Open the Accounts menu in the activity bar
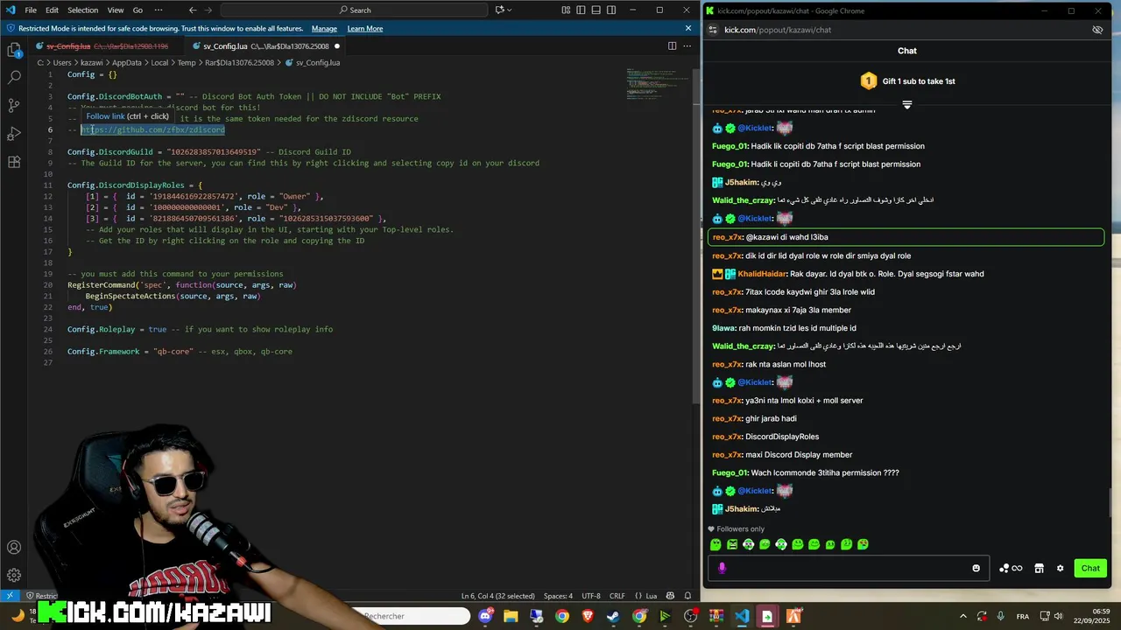This screenshot has height=630, width=1121. [14, 548]
